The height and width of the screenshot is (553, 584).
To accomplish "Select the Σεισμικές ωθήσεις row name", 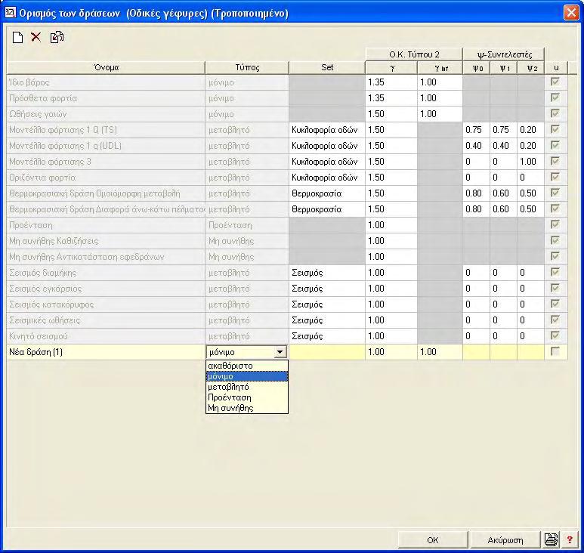I will click(106, 320).
